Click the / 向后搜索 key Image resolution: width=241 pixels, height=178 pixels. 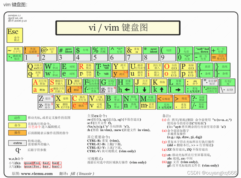click(199, 106)
